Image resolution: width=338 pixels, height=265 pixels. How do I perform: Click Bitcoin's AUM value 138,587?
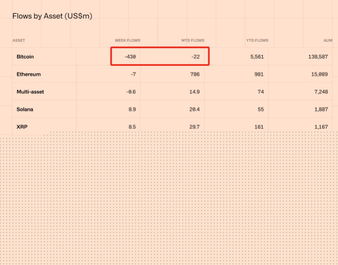[x=318, y=57]
